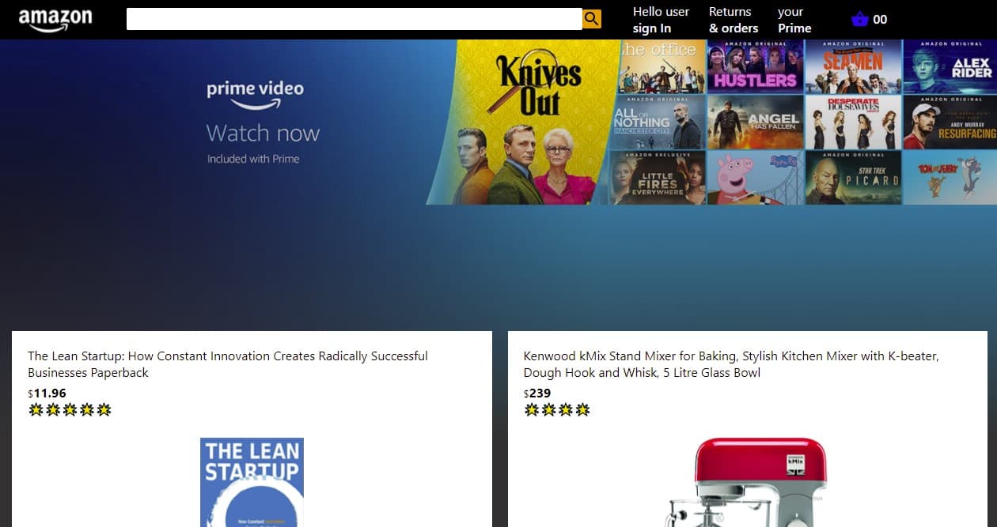Open the Tom and Jerry thumbnail
The height and width of the screenshot is (527, 997).
coord(950,178)
